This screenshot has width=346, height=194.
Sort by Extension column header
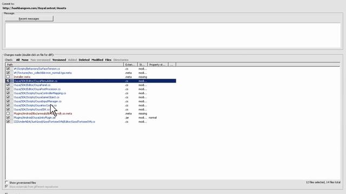pos(130,65)
